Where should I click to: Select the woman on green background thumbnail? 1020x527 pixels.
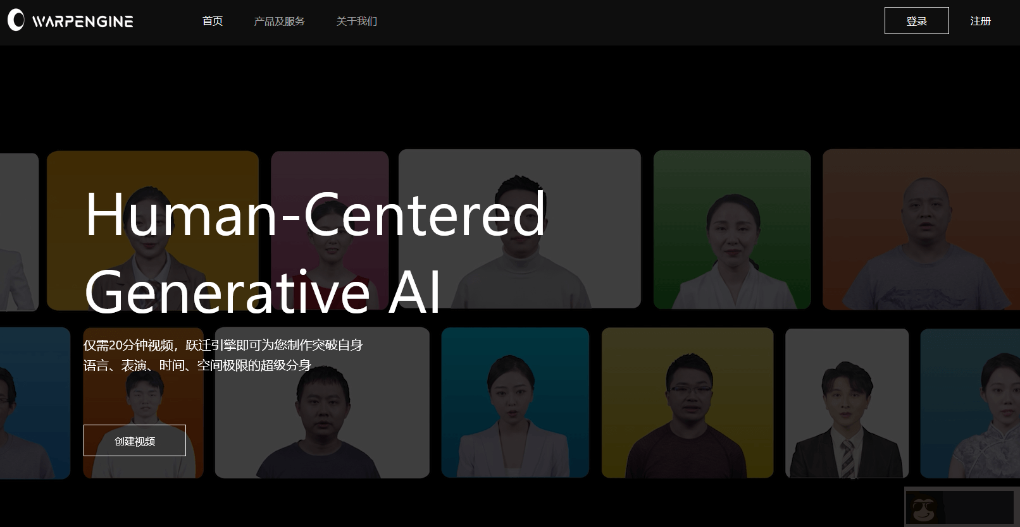tap(732, 229)
